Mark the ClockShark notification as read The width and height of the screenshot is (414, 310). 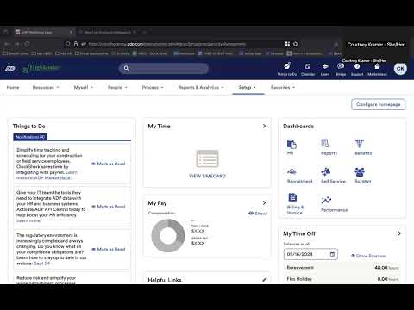tap(108, 164)
